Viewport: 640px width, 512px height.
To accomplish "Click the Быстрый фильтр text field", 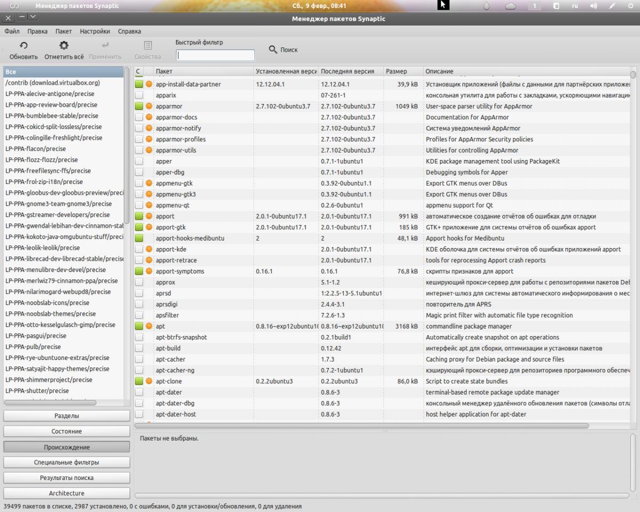I will [215, 55].
